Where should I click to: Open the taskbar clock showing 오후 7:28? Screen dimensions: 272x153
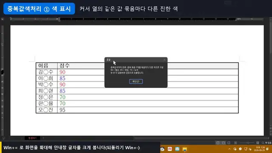(260, 149)
